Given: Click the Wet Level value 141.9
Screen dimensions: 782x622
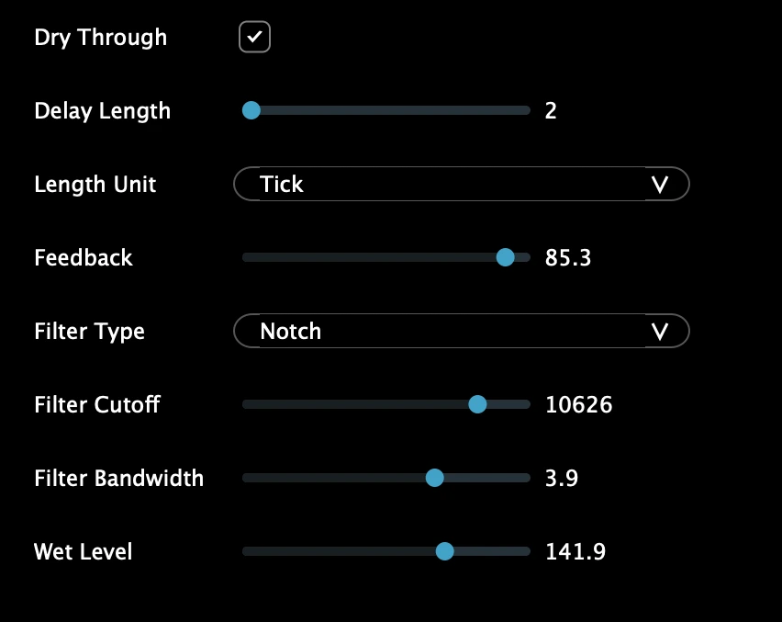Looking at the screenshot, I should click(x=575, y=552).
